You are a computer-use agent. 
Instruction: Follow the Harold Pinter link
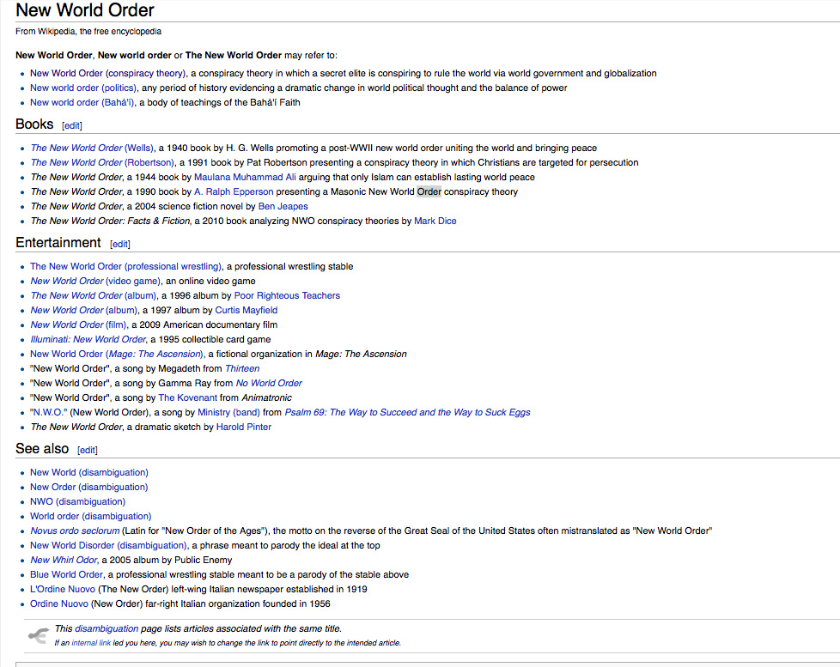244,427
